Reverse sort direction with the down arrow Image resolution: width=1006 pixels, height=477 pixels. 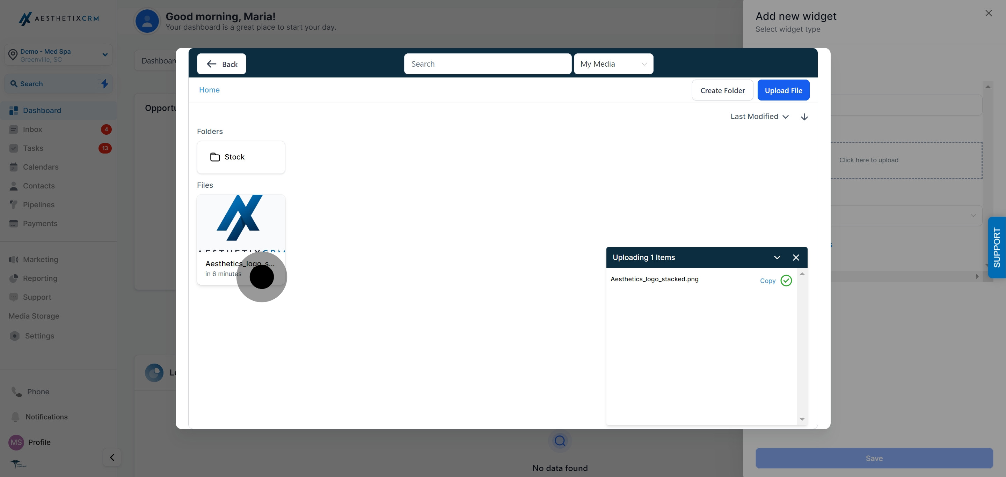tap(804, 117)
